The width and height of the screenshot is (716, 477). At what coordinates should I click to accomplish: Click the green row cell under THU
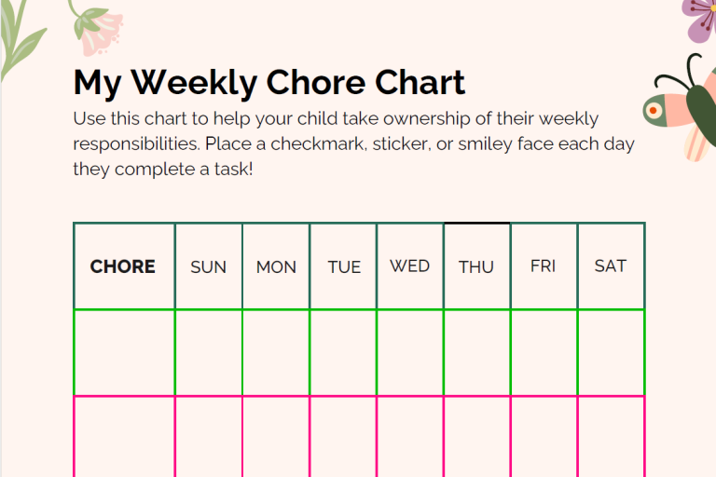pyautogui.click(x=476, y=353)
